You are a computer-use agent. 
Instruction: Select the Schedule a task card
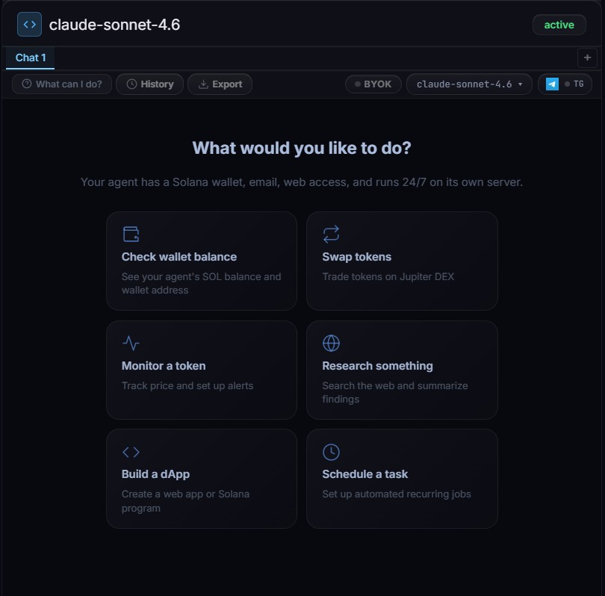402,478
